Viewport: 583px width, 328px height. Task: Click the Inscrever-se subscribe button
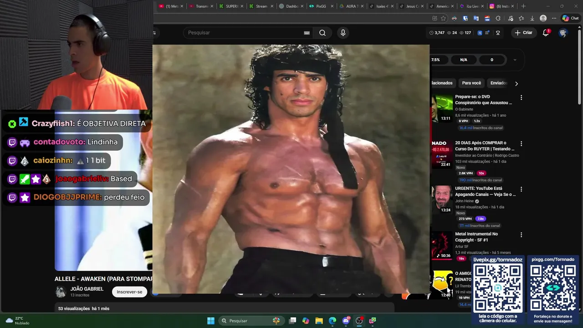(129, 292)
